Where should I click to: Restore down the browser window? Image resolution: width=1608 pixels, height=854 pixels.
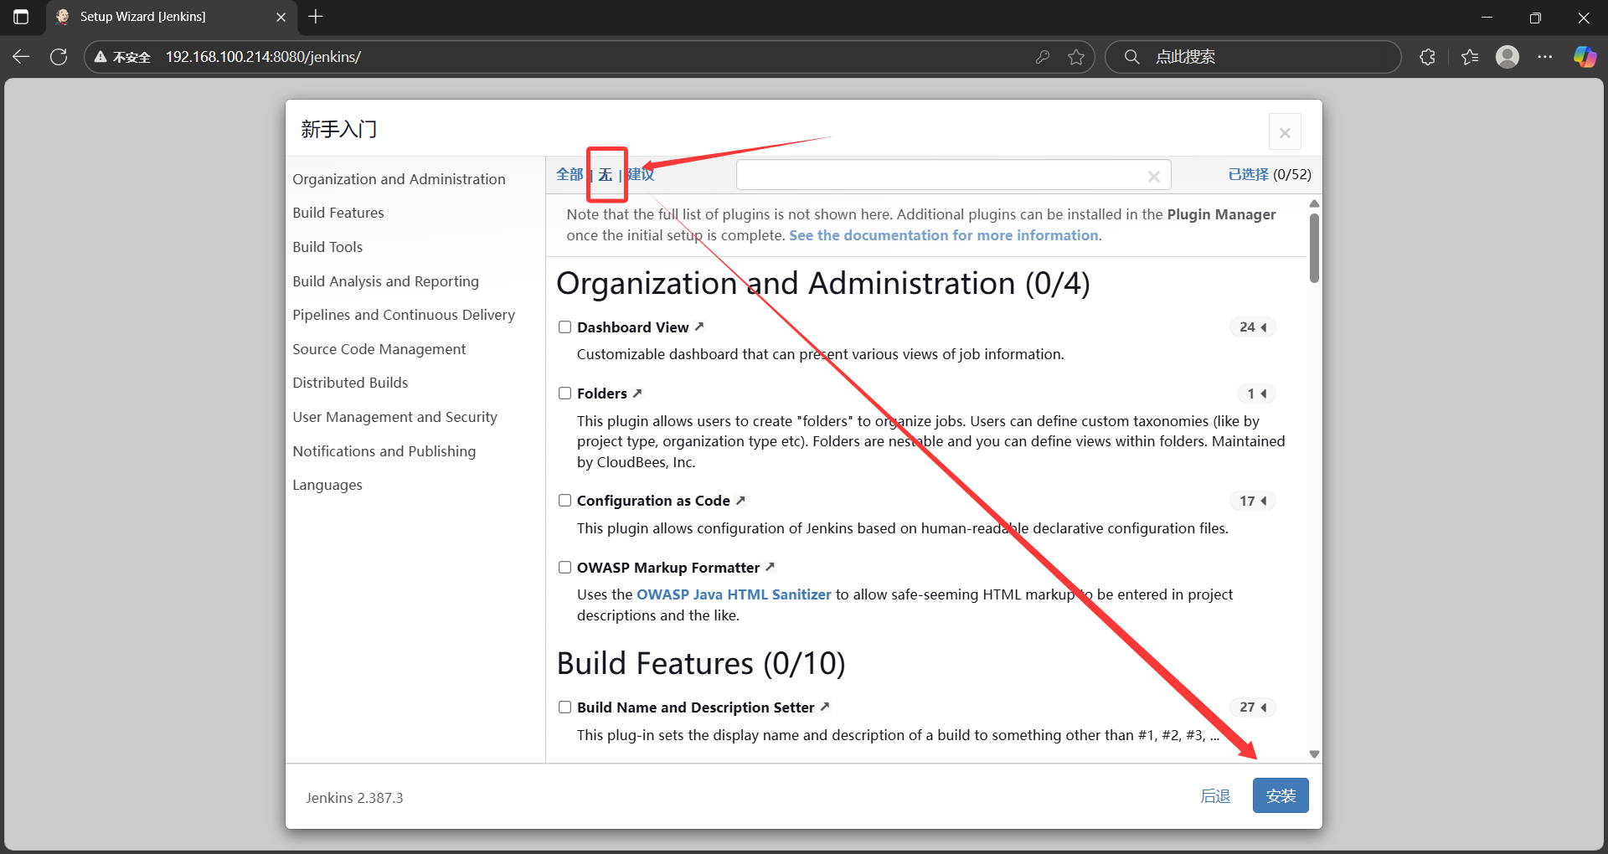click(x=1535, y=17)
